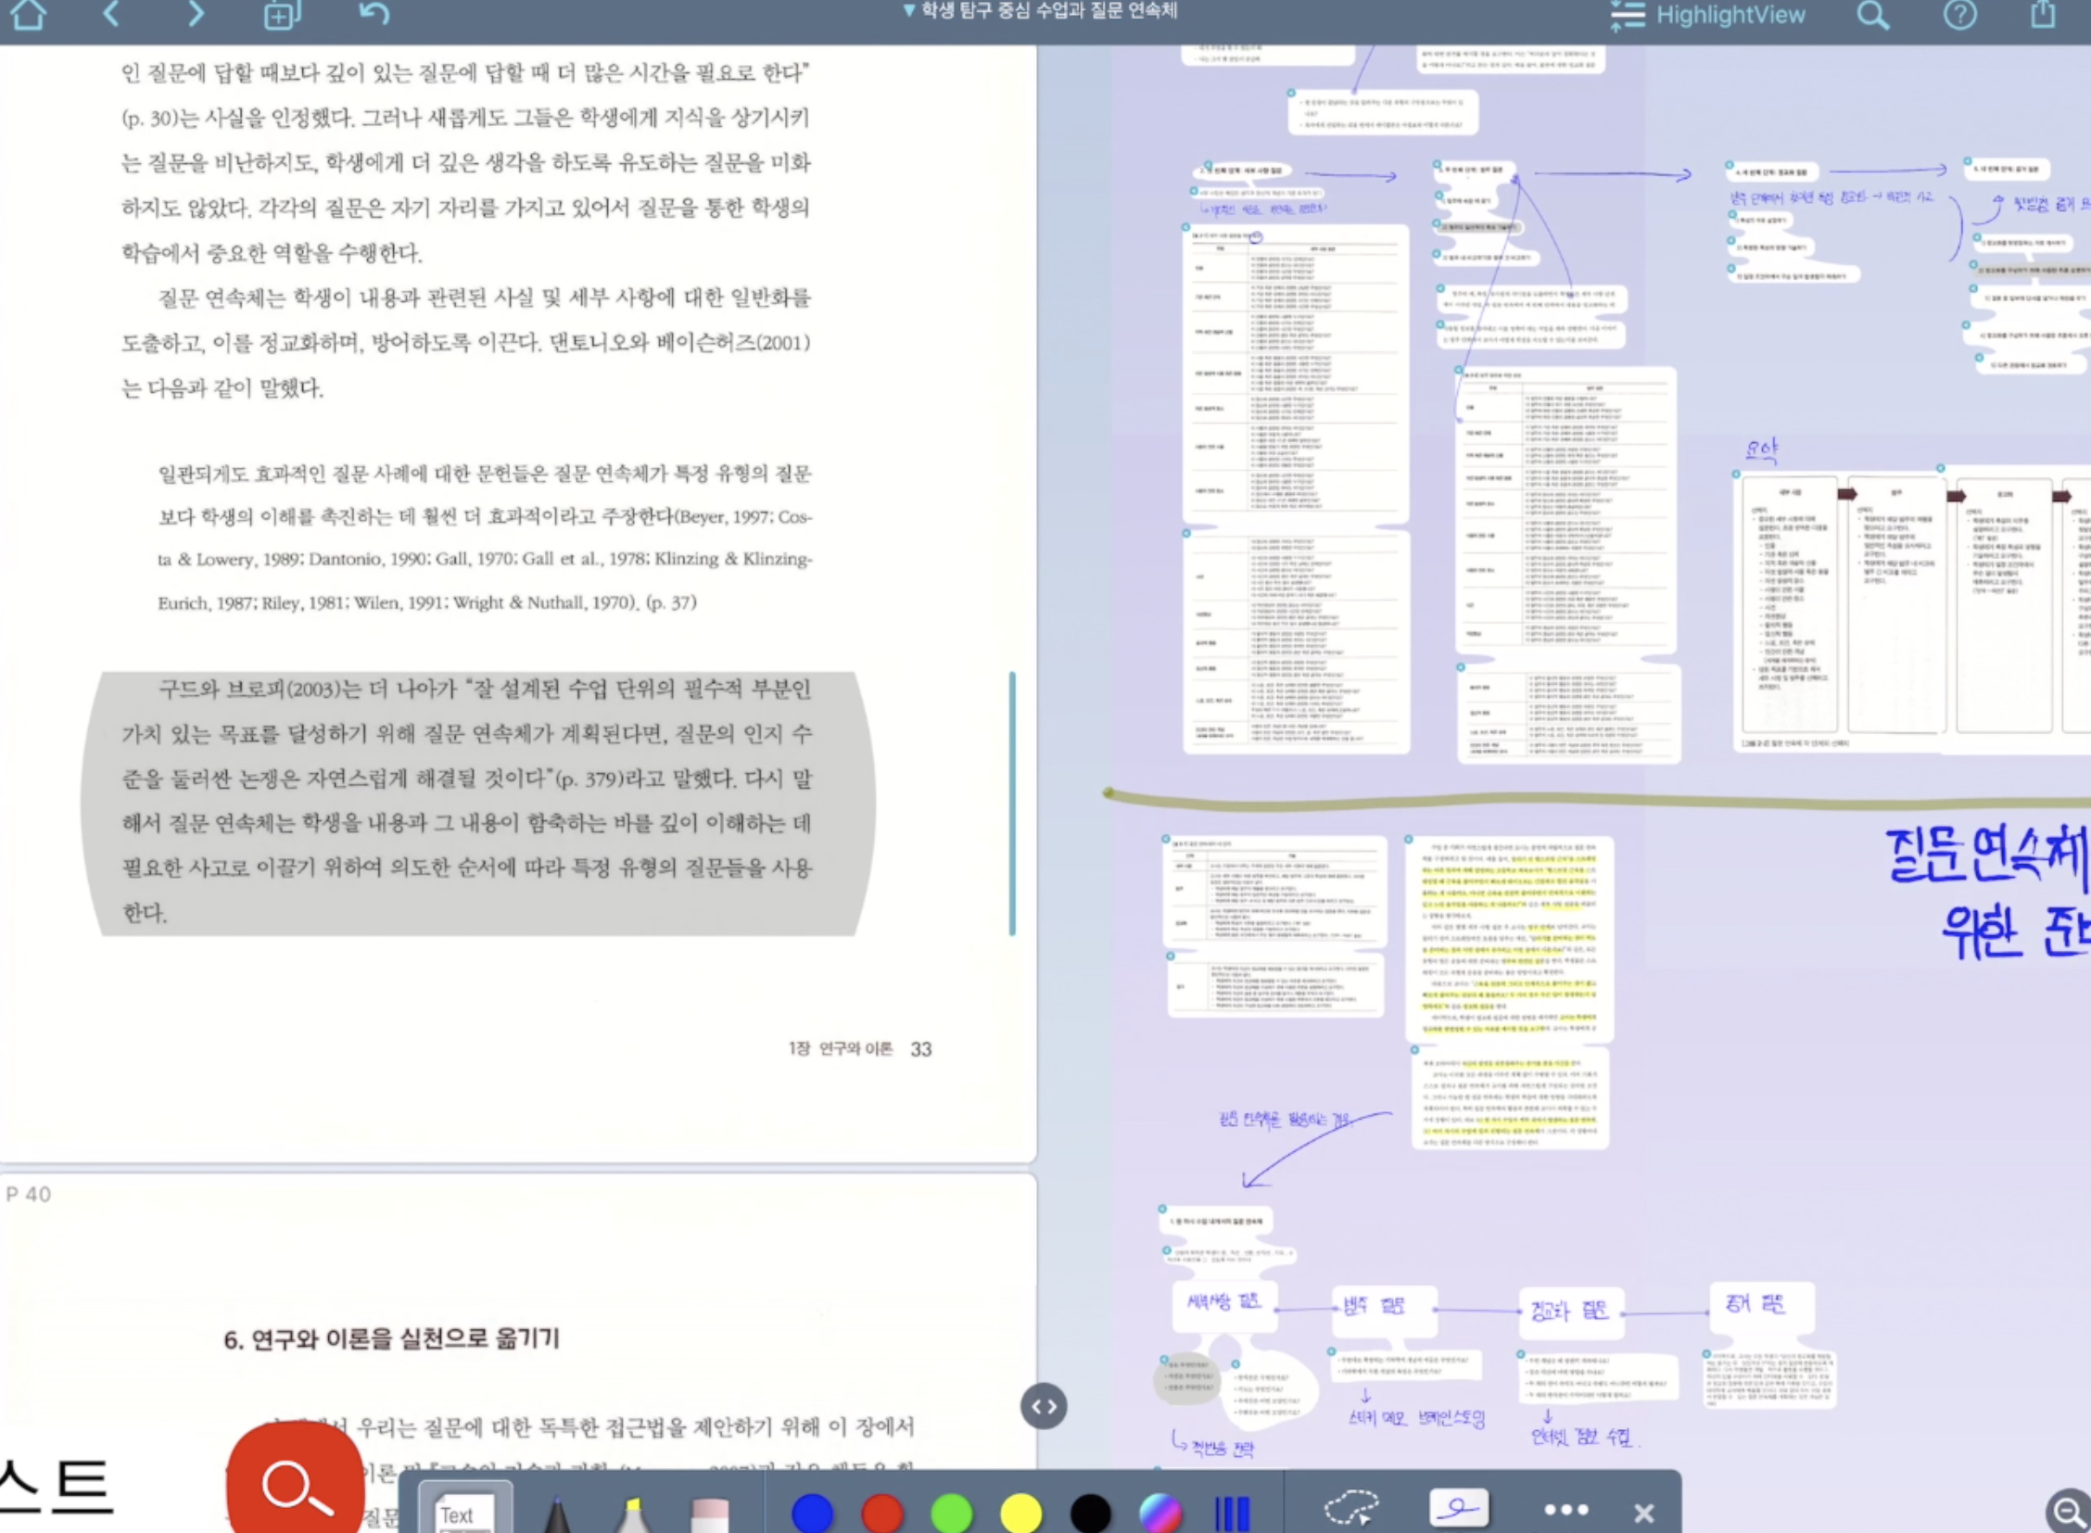Open the custom gradient color picker
Image resolution: width=2091 pixels, height=1533 pixels.
[1160, 1514]
